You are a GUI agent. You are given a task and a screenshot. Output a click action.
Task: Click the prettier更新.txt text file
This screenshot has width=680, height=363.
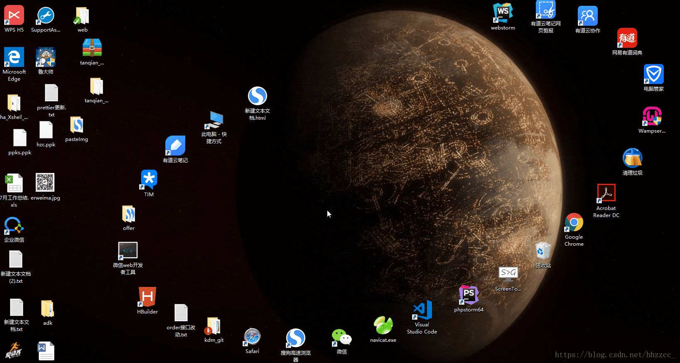(52, 93)
